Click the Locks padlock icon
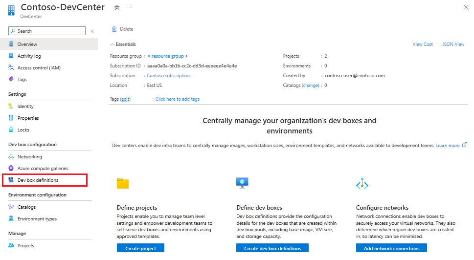474x260 pixels. [x=11, y=130]
